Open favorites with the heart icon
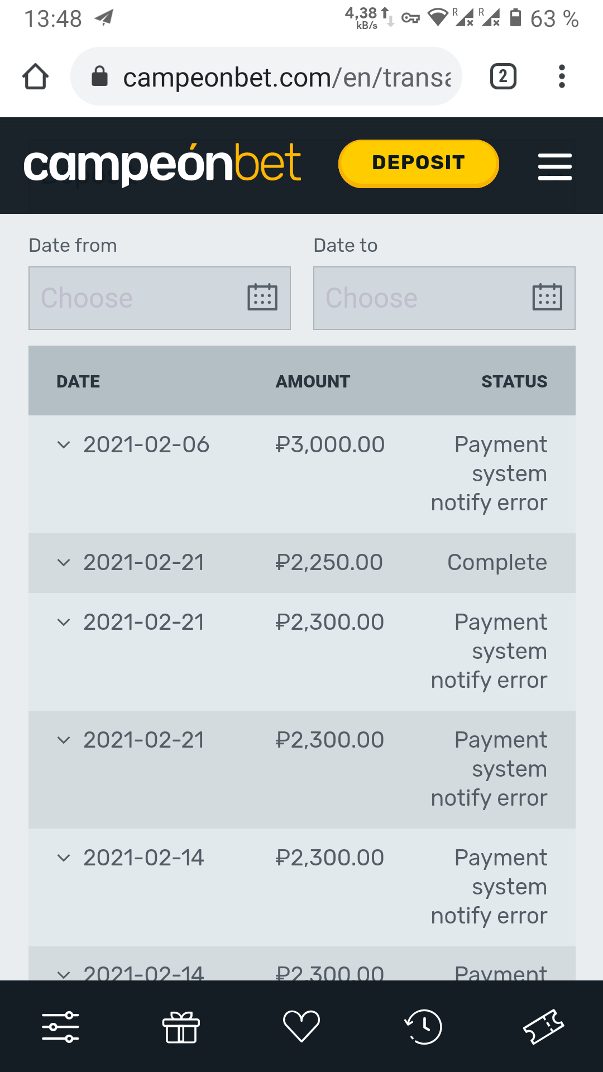The width and height of the screenshot is (603, 1072). click(x=301, y=1027)
